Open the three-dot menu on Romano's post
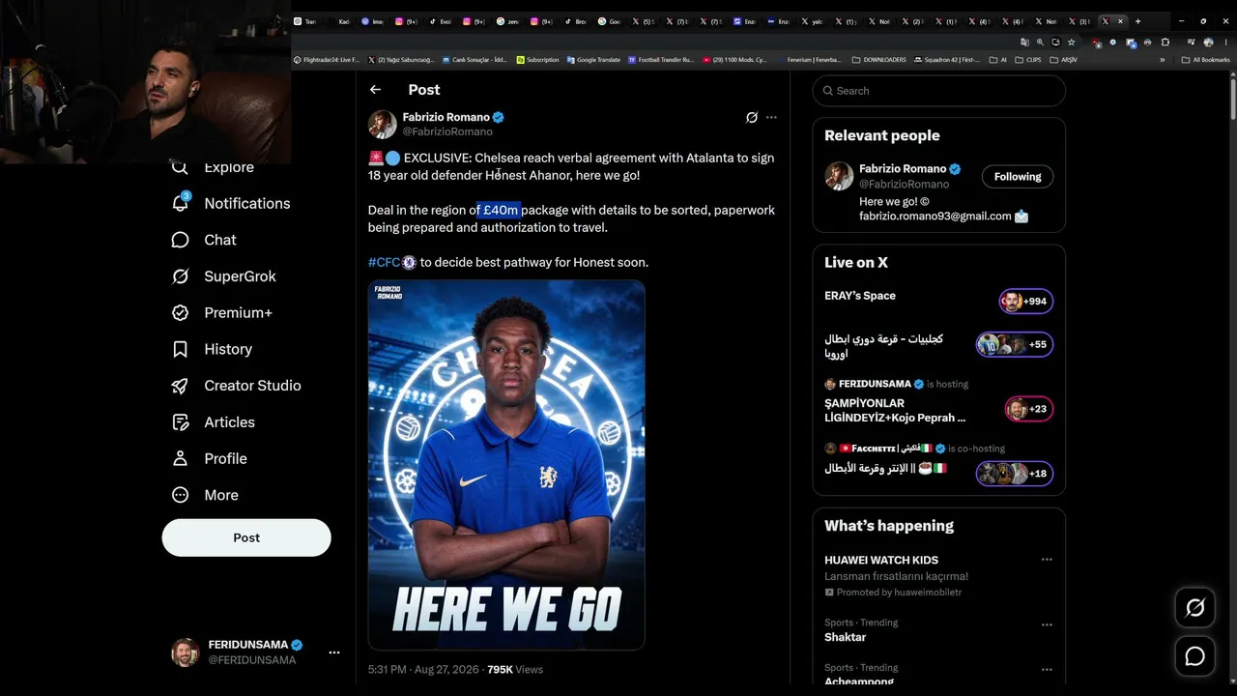 click(771, 118)
